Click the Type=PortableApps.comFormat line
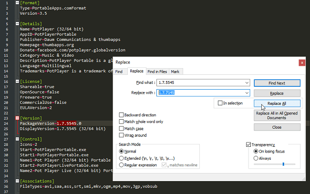This screenshot has height=194, width=310. [x=53, y=8]
